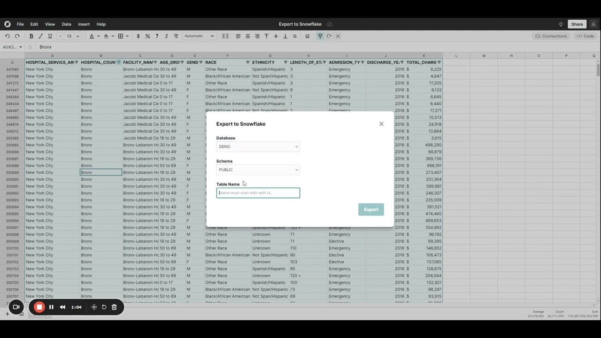Click the recorder dotted-grid icon

coord(94,307)
